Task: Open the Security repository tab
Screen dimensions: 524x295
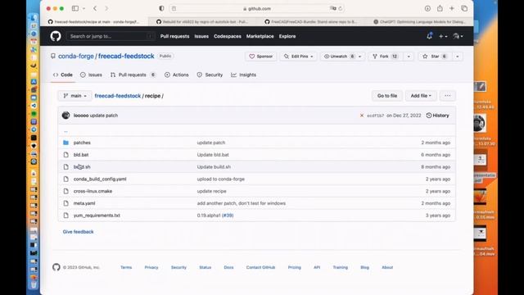Action: tap(210, 75)
